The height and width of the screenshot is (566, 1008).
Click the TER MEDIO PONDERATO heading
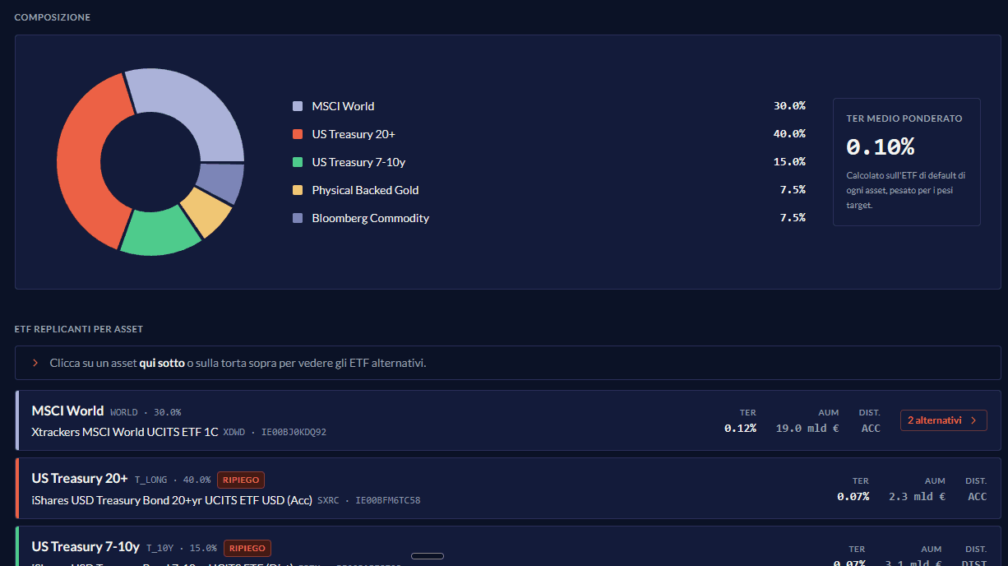904,118
